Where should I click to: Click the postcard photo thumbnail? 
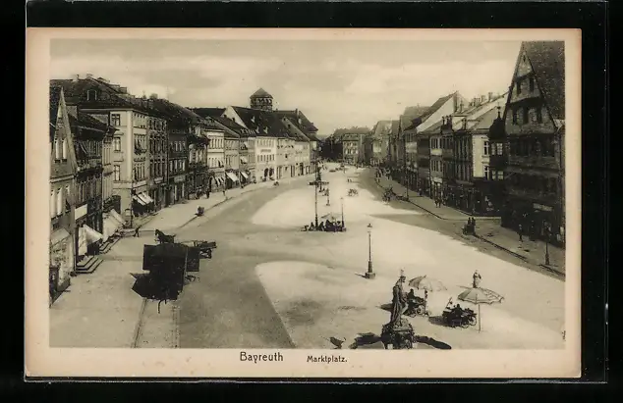pos(305,201)
